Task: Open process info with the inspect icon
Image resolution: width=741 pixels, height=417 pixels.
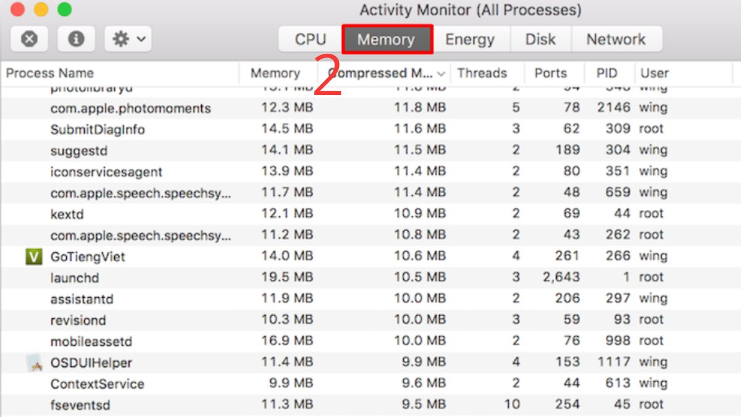Action: 76,40
